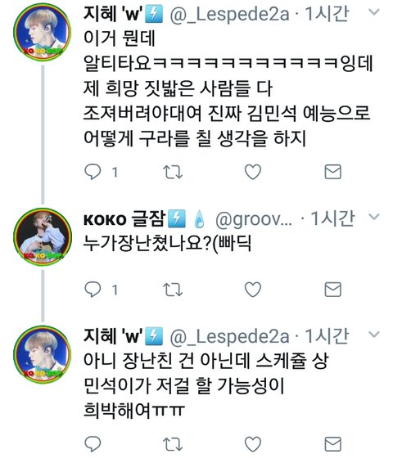Viewport: 393px width, 463px height.
Task: Send first tweet via direct message
Action: point(333,172)
